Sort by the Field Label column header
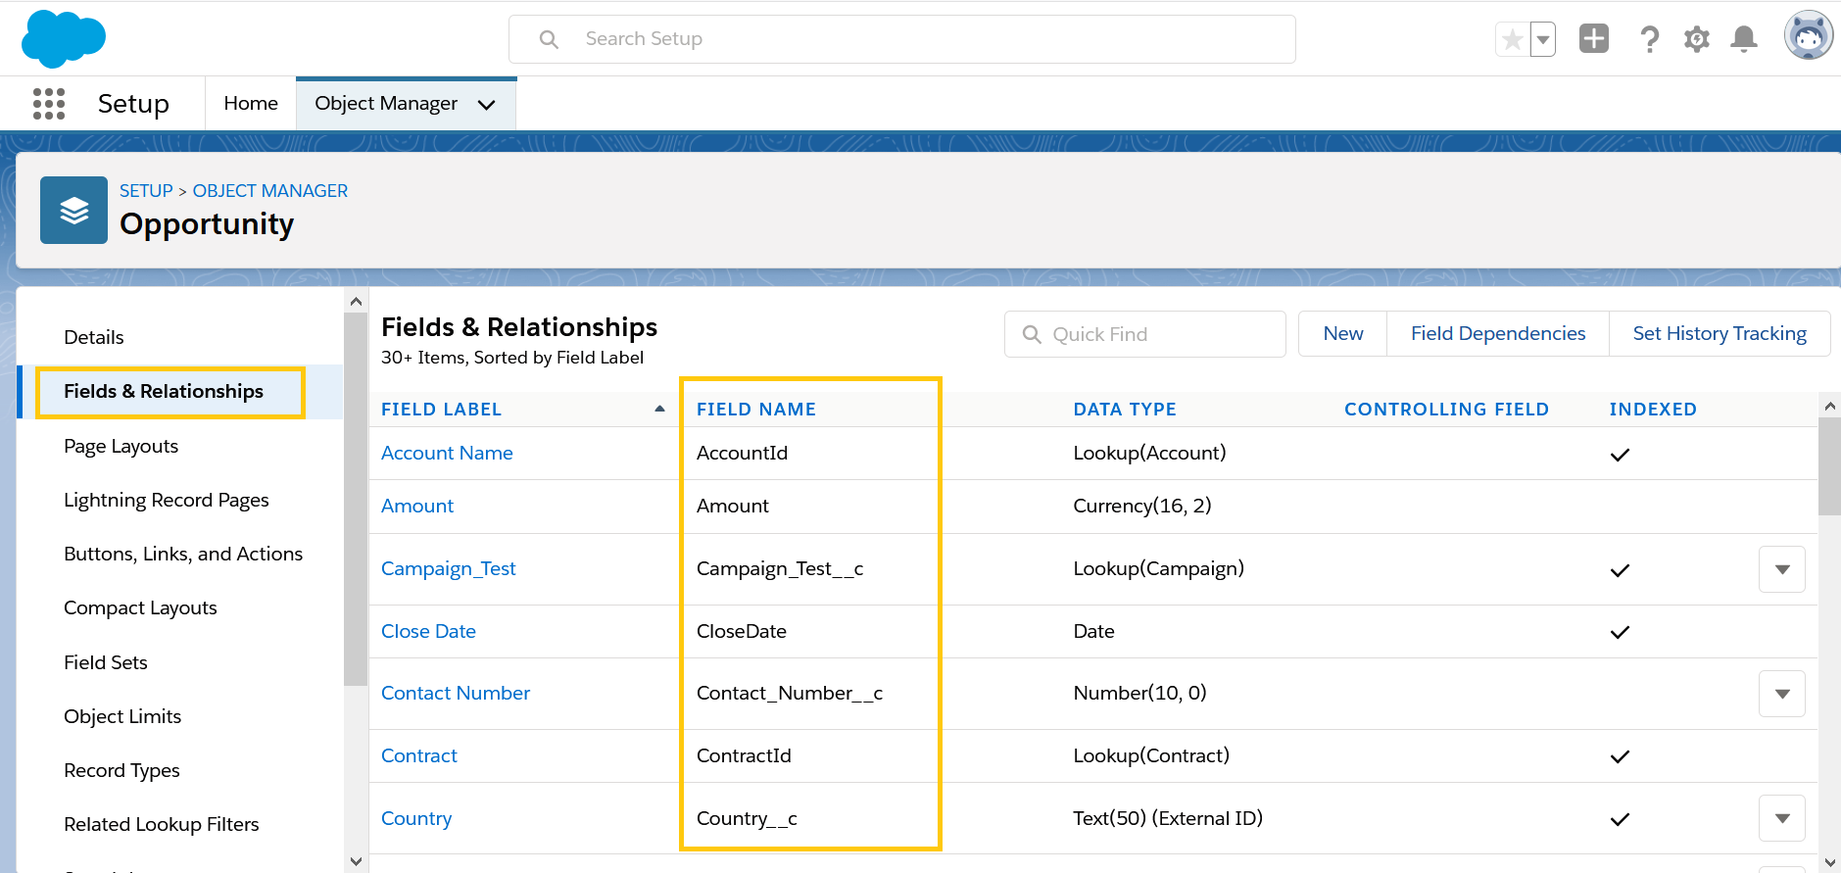 click(441, 410)
